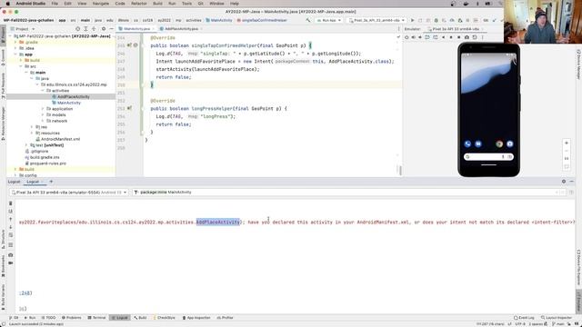The width and height of the screenshot is (582, 327).
Task: Toggle Logcat soft-wrap icon
Action: [x=11, y=235]
